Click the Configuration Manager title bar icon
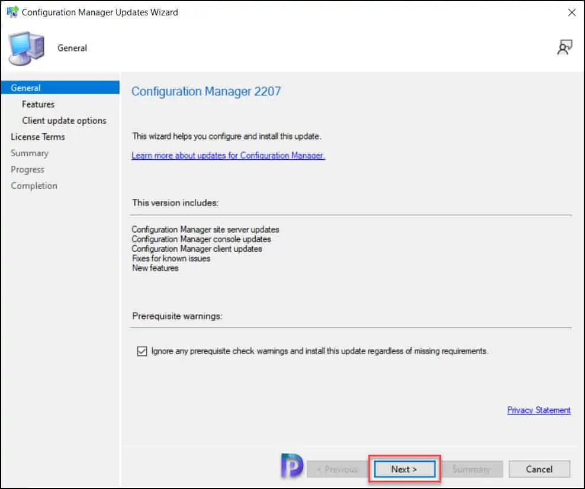Screen dimensions: 585x489 click(12, 12)
